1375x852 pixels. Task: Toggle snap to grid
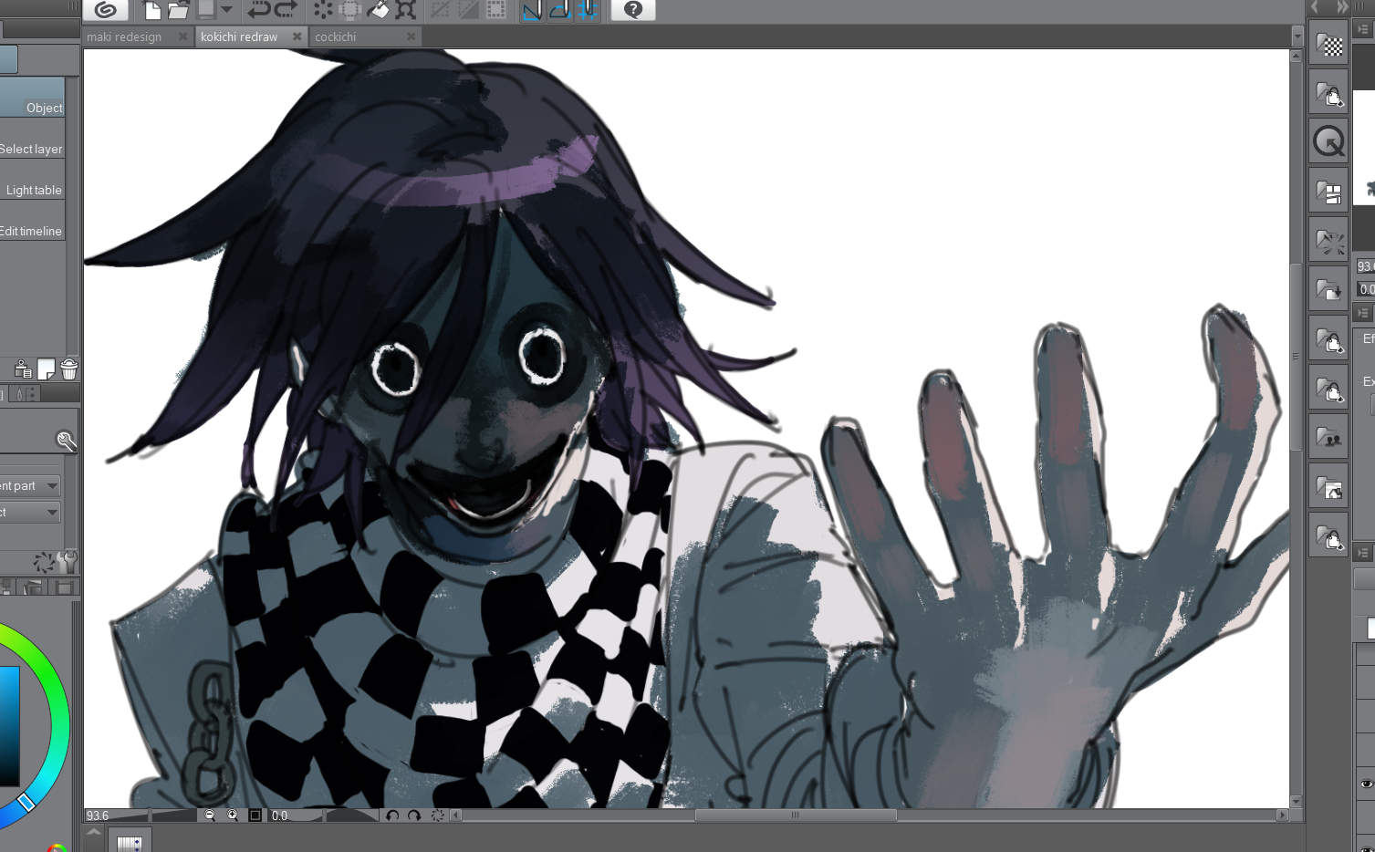point(587,10)
